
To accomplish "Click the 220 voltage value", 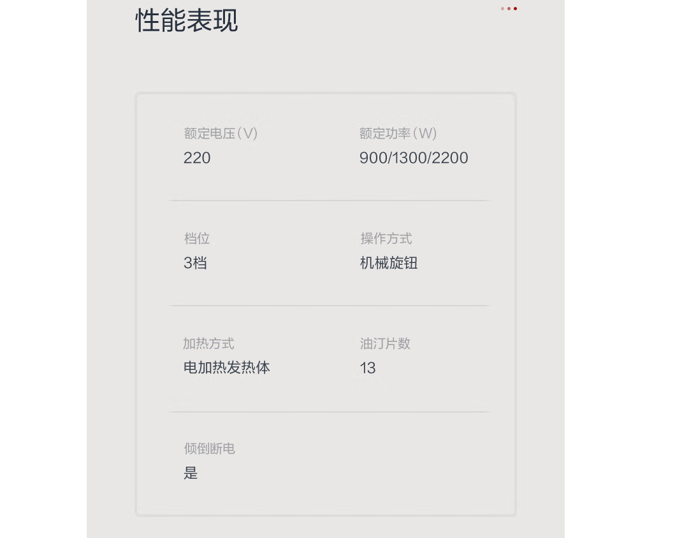I will [197, 158].
